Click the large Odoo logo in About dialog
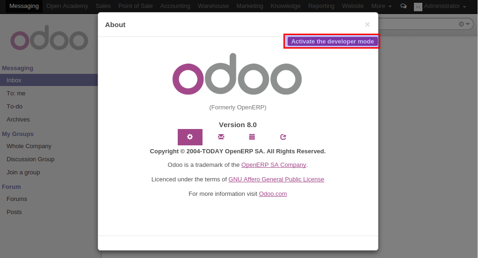Viewport: 478px width, 258px height. pos(237,74)
